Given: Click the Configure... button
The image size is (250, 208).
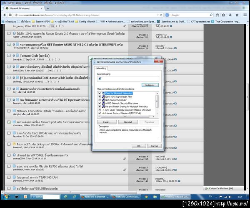Looking at the screenshot, I should (x=150, y=85).
